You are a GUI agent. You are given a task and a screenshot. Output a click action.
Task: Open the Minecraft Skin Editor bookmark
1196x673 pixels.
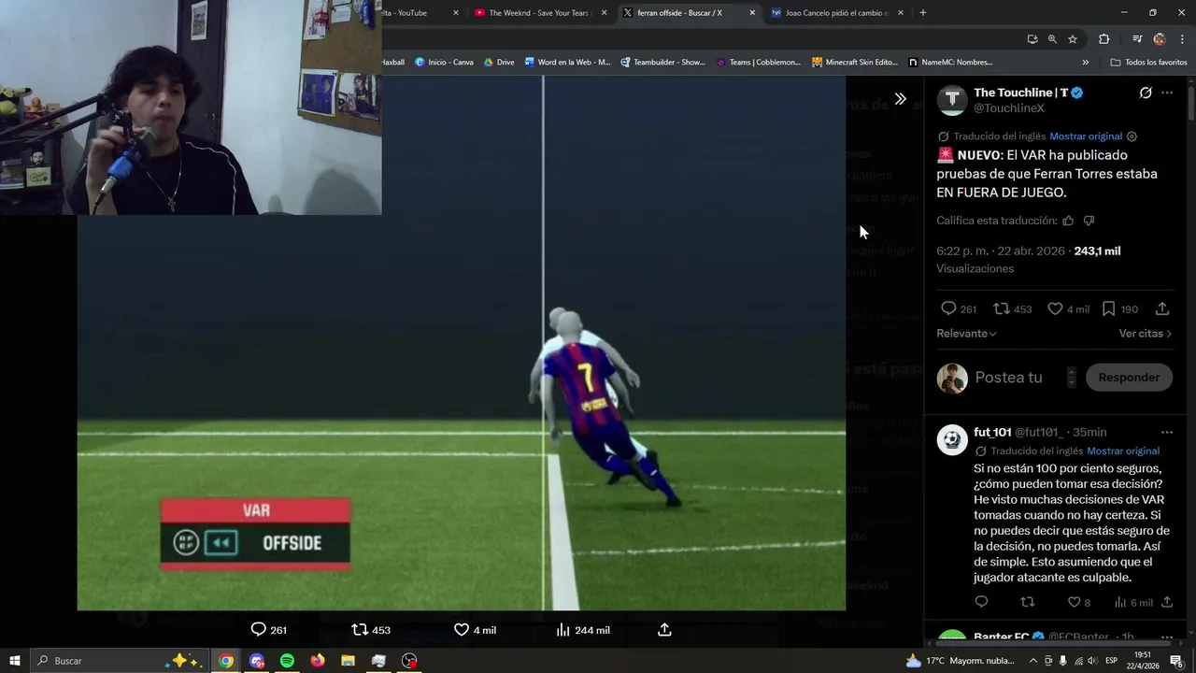coord(855,62)
